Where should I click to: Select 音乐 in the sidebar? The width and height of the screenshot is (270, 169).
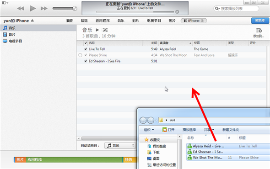click(x=38, y=28)
